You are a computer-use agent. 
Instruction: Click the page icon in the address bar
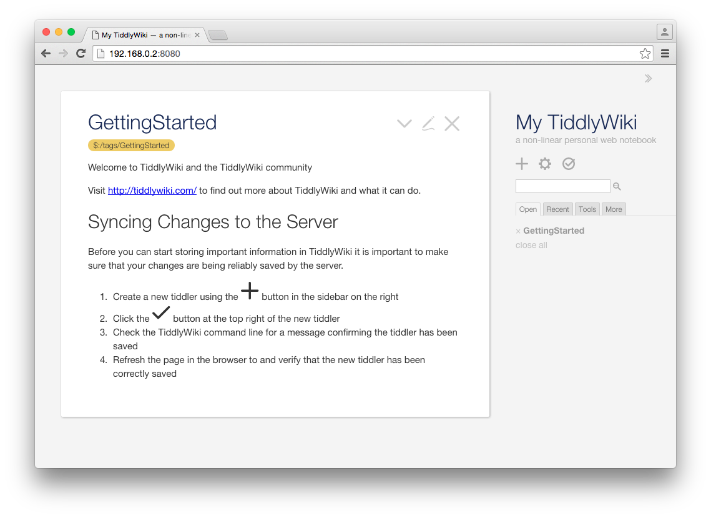click(101, 54)
